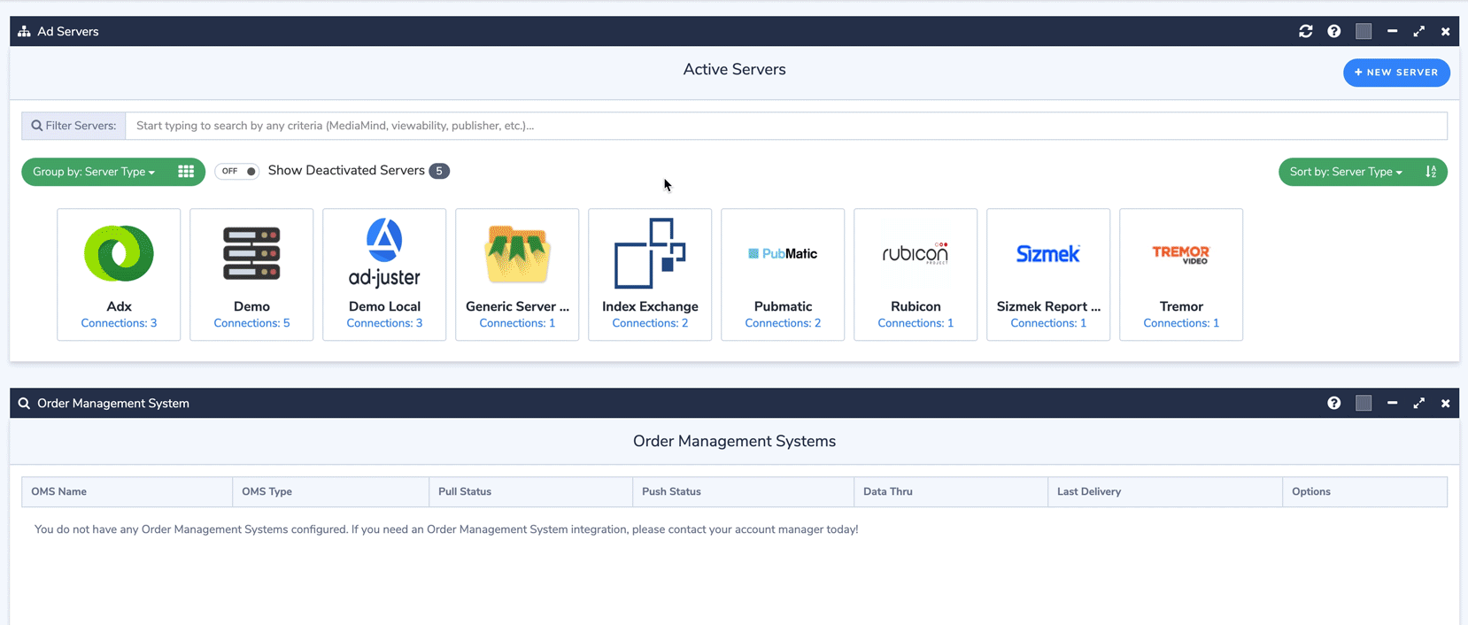
Task: Sort by OMS Type column header
Action: [331, 491]
